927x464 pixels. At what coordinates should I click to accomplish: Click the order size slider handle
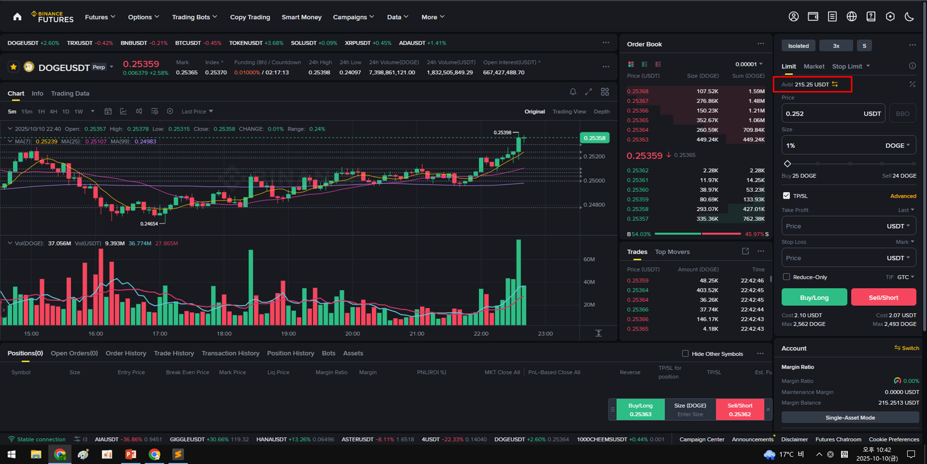(787, 164)
